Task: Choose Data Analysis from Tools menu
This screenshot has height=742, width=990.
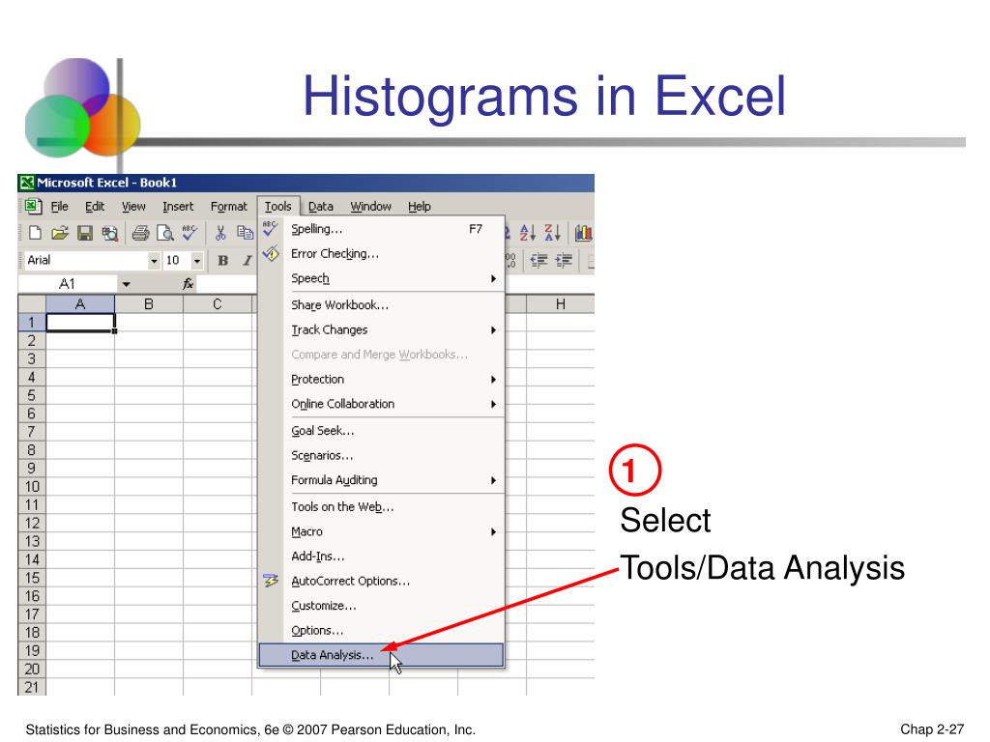Action: point(381,655)
